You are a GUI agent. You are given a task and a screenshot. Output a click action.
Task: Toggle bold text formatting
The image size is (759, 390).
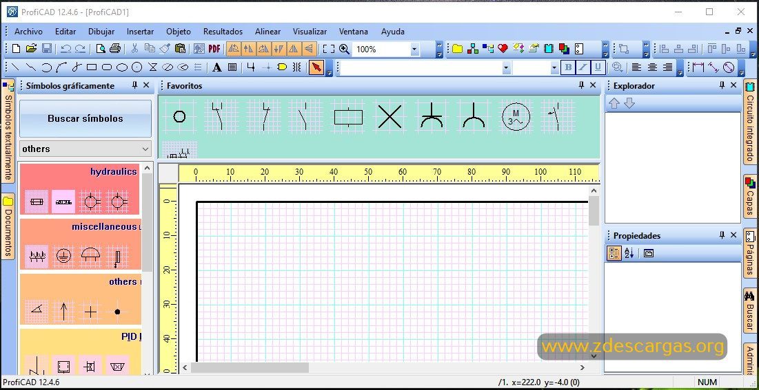[x=568, y=67]
